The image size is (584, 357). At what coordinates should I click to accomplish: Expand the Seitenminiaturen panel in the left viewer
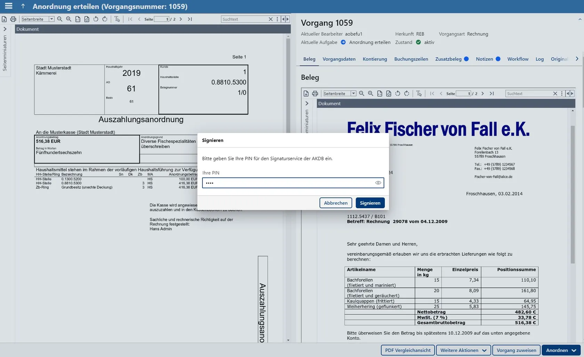[5, 29]
